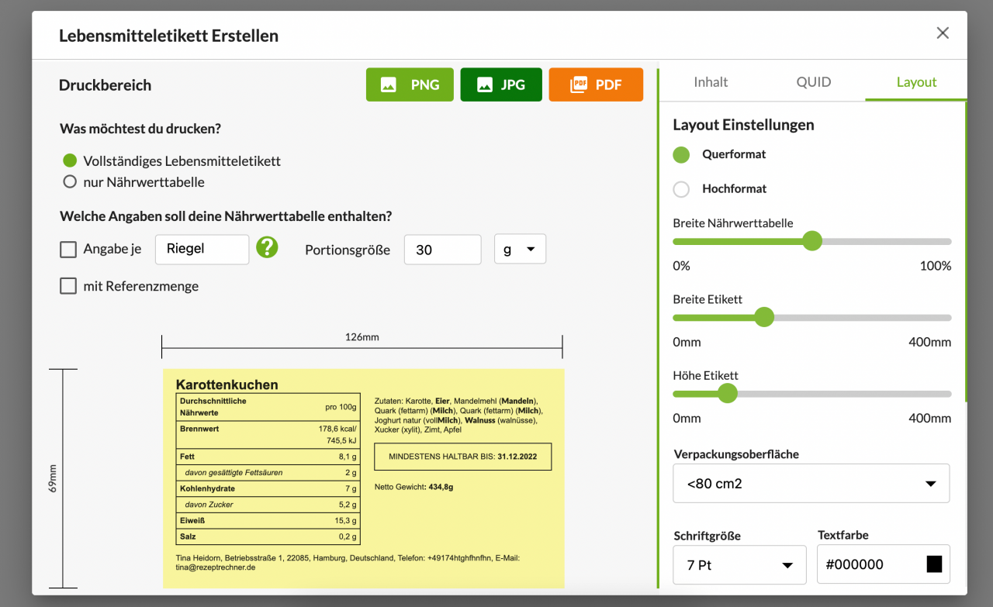Click the text field containing "Riegel"
Image resolution: width=993 pixels, height=607 pixels.
coord(202,249)
